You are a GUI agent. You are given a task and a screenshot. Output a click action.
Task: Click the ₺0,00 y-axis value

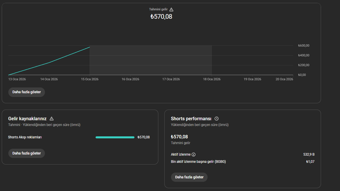coord(302,75)
